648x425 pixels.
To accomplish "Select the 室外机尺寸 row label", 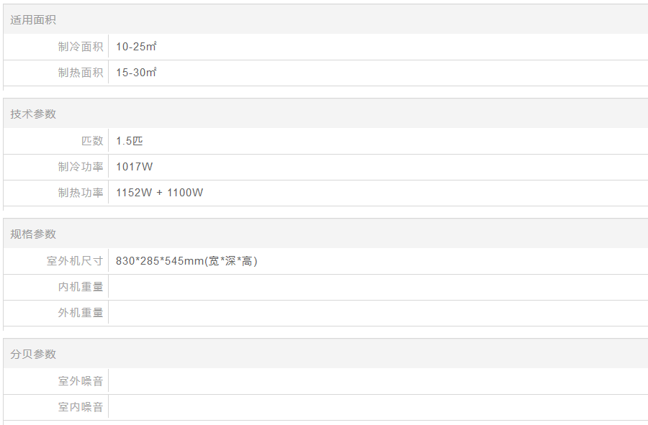I will [x=75, y=261].
